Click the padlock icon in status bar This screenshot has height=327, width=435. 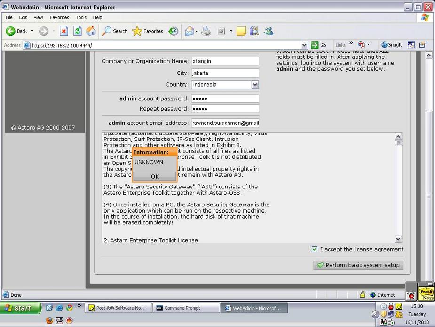(x=363, y=295)
